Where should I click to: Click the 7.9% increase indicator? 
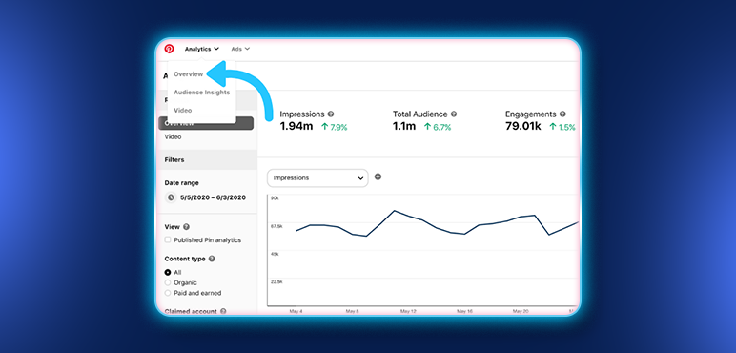[x=335, y=127]
